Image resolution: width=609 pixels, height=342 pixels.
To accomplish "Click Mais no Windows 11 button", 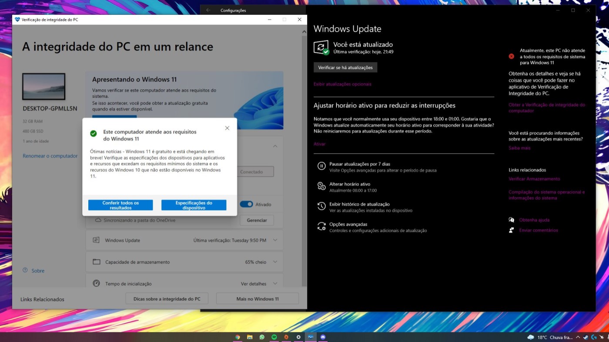I will 258,299.
